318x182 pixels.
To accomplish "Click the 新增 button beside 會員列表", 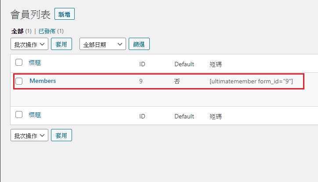I will (65, 14).
